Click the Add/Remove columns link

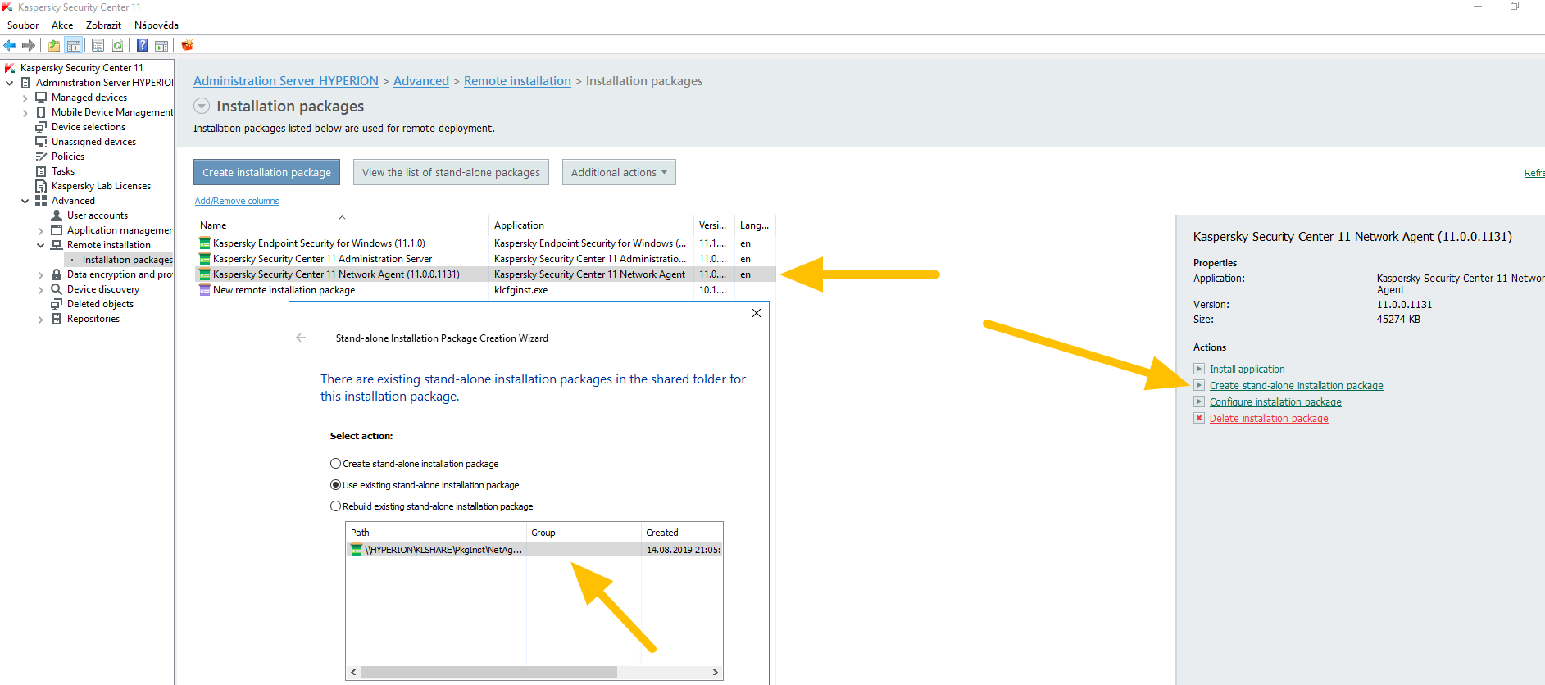(237, 201)
